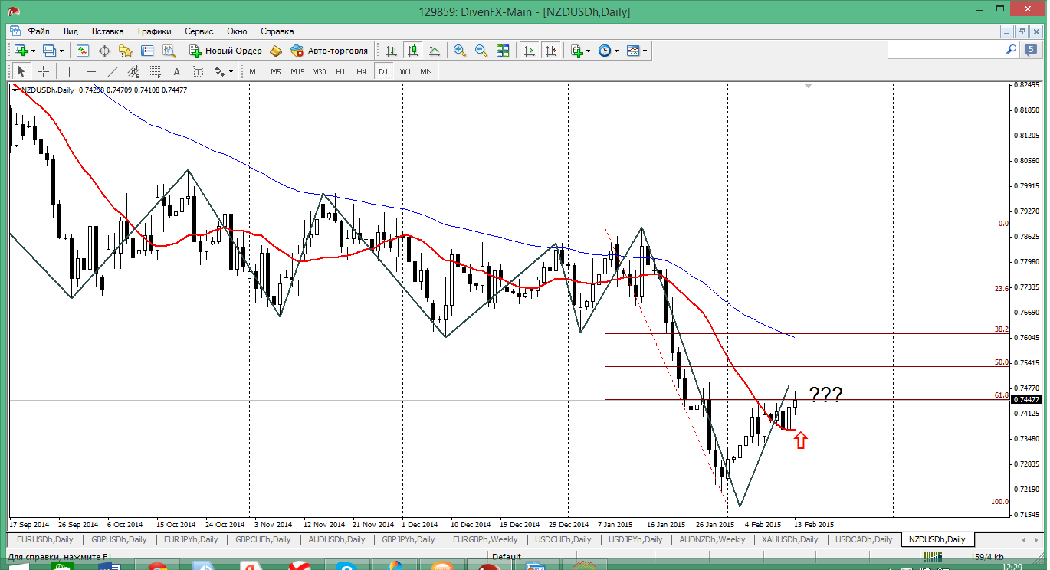
Task: Expand the new chart dropdown arrow
Action: [x=32, y=51]
